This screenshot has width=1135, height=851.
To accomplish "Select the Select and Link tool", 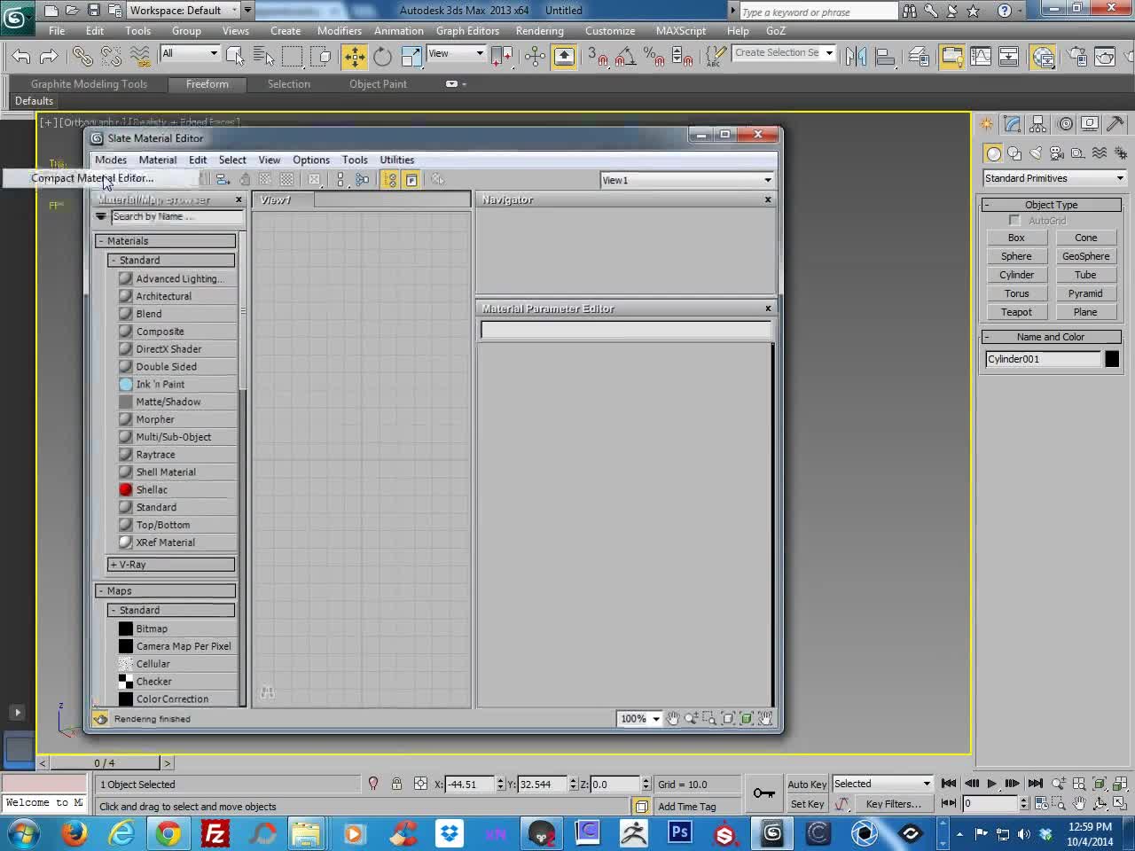I will click(x=82, y=57).
